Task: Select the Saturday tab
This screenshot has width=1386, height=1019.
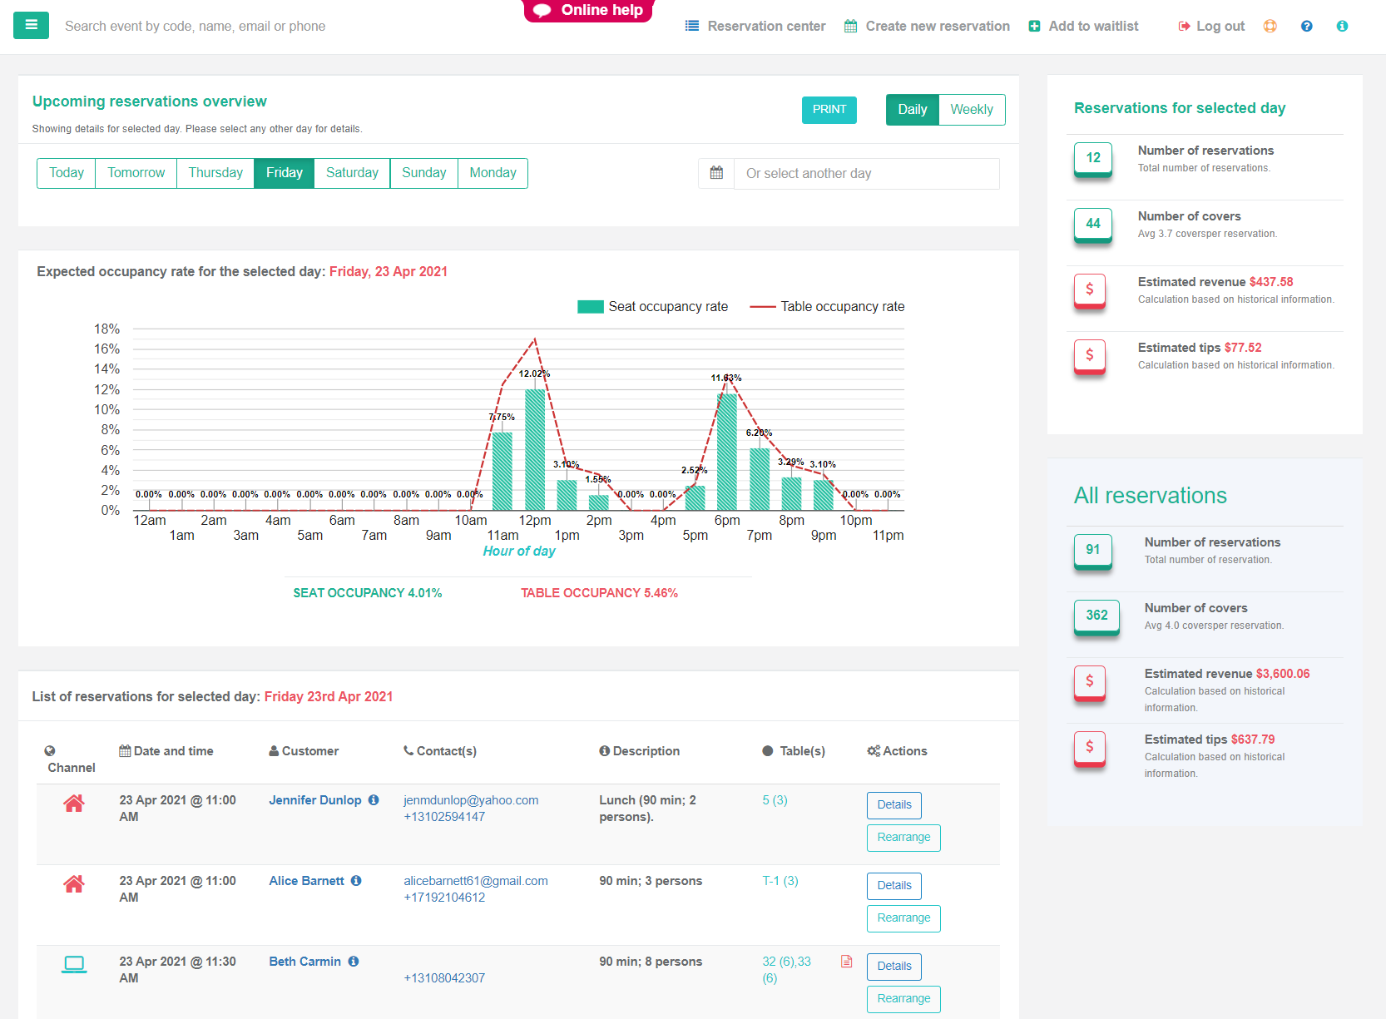Action: pos(352,173)
